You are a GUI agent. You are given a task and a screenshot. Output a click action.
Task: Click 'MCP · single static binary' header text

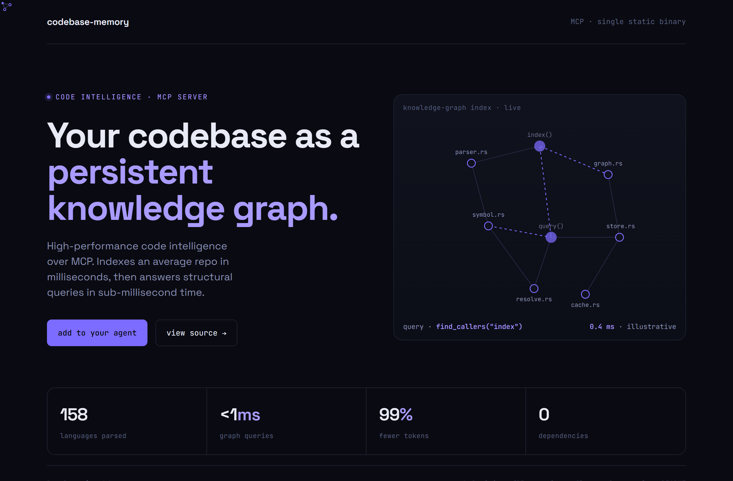pos(628,21)
